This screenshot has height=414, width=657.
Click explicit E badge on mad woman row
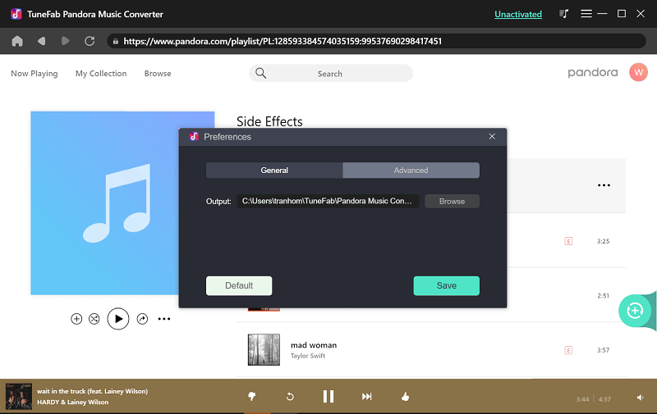(568, 350)
